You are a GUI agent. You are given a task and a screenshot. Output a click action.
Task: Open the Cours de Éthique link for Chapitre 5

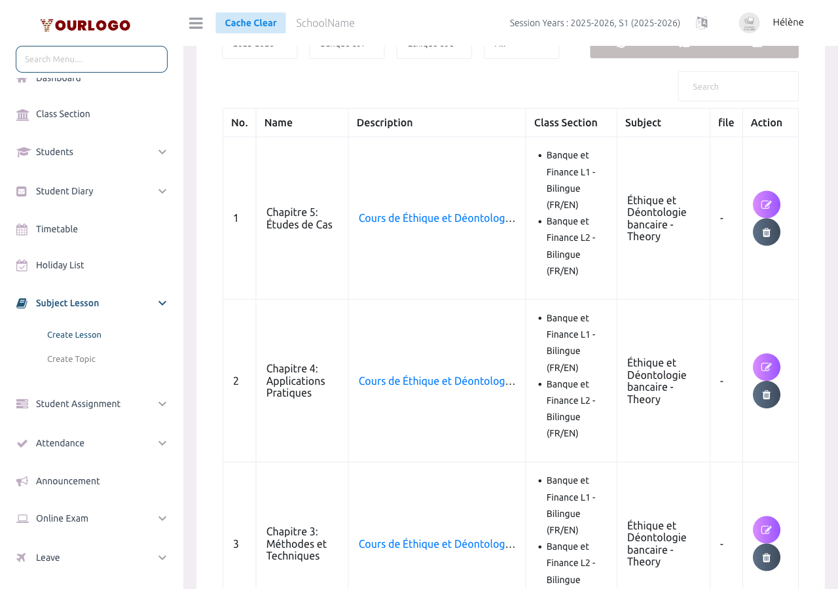437,217
